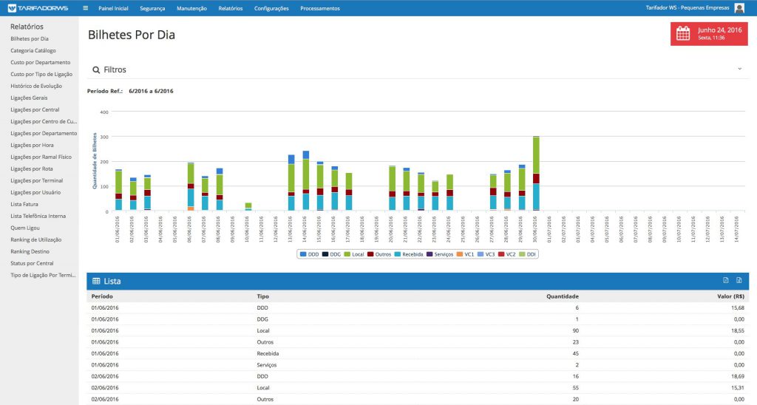Expand the Filtros panel chevron
757x405 pixels.
739,69
